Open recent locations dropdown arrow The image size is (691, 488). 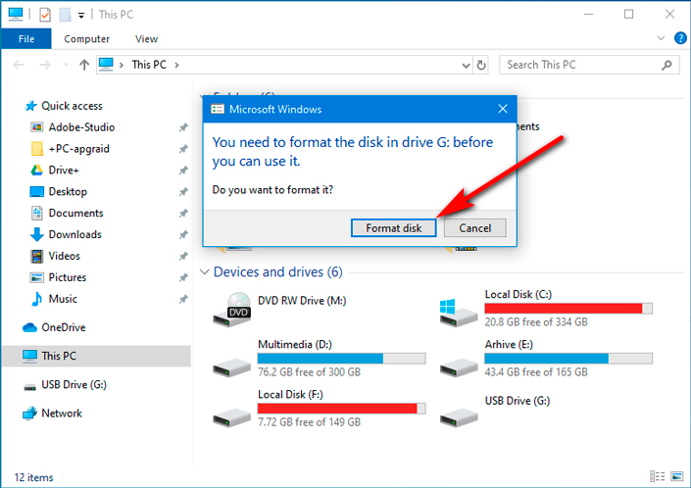66,65
